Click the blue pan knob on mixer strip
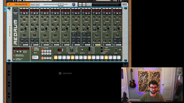 [74, 4]
